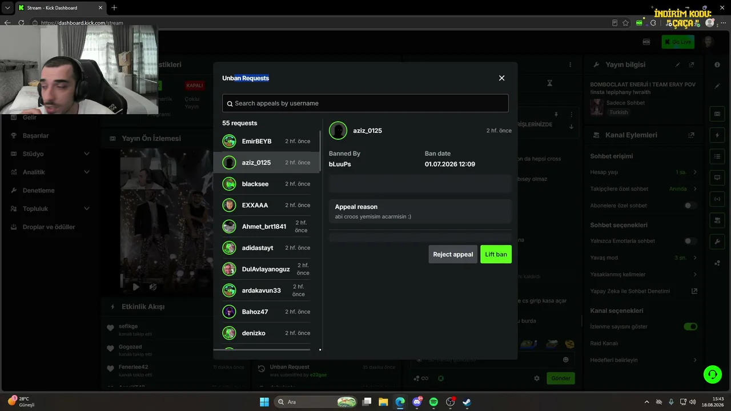
Task: Open Yavaş mod setting chevron
Action: coord(695,258)
